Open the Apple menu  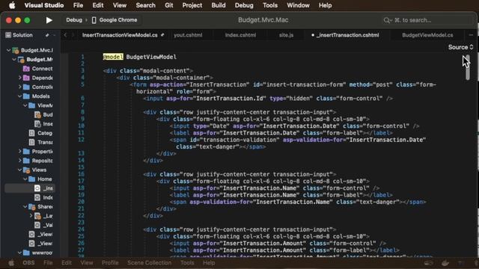[x=12, y=5]
